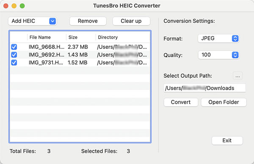Click the 1.52 MB size cell
This screenshot has height=164, width=254.
(x=77, y=62)
